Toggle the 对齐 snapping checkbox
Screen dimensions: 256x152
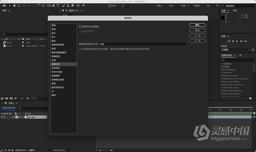point(110,6)
